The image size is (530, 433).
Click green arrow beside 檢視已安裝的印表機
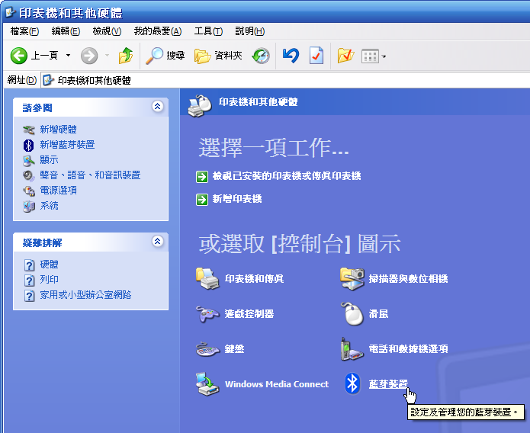pos(202,176)
